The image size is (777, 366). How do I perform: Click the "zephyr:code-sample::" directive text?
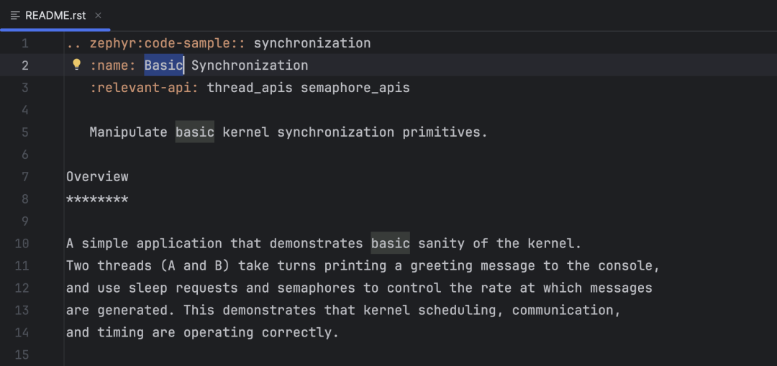tap(168, 44)
